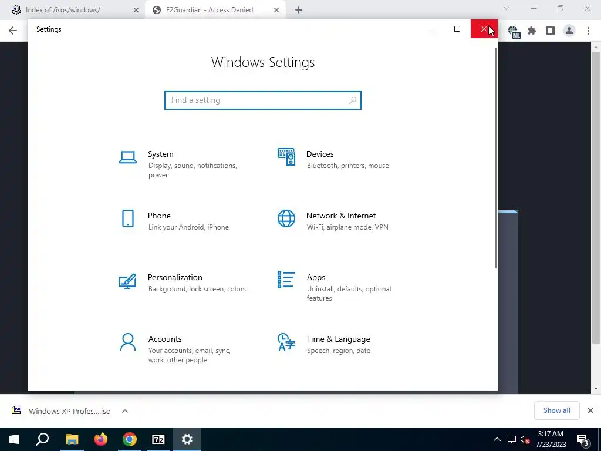Open Chrome tab search chevron
601x451 pixels.
tap(507, 8)
